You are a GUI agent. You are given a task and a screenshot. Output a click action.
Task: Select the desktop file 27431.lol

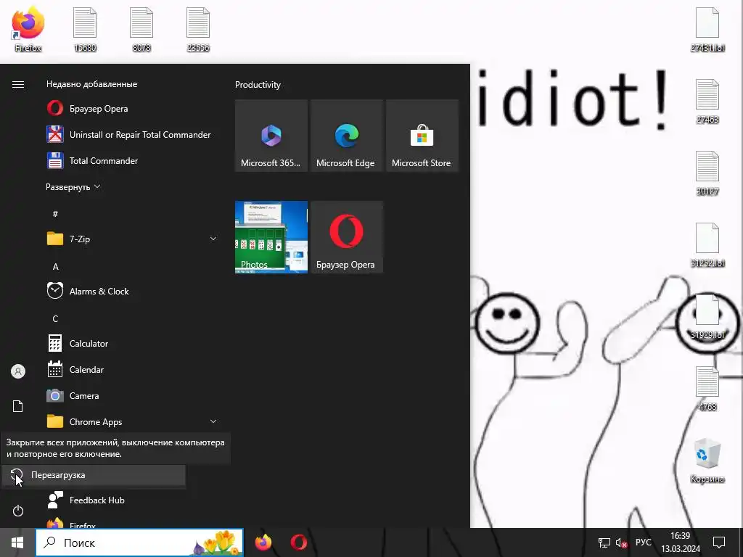707,29
